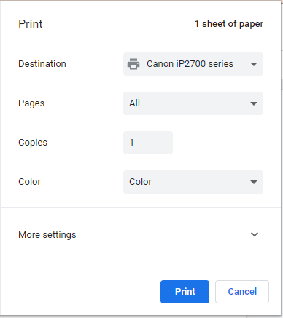283x318 pixels.
Task: Click the 'Print' dialog title
Action: [x=31, y=24]
